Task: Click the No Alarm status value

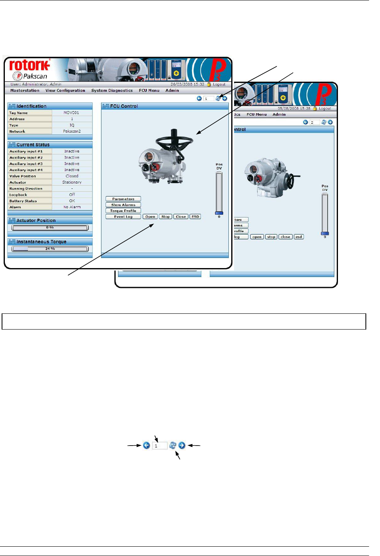Action: [72, 207]
